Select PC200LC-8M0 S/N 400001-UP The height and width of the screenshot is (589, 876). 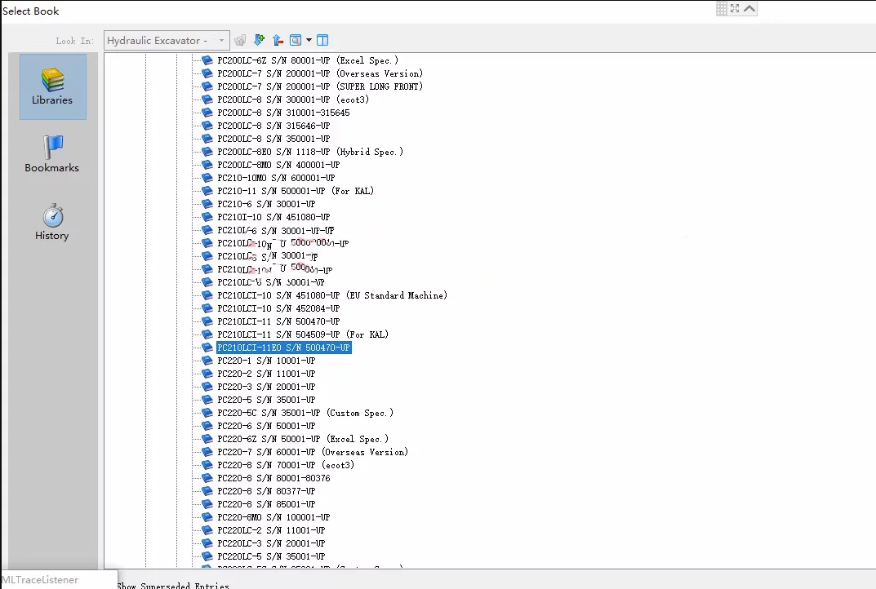[x=278, y=165]
